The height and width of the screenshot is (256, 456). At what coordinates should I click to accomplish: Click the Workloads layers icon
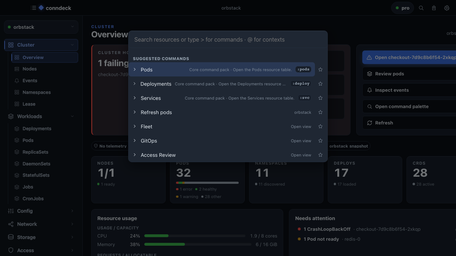pyautogui.click(x=11, y=116)
